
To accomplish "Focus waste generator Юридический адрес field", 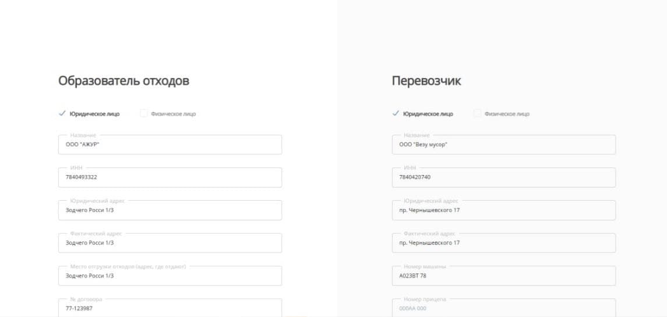I will (170, 211).
